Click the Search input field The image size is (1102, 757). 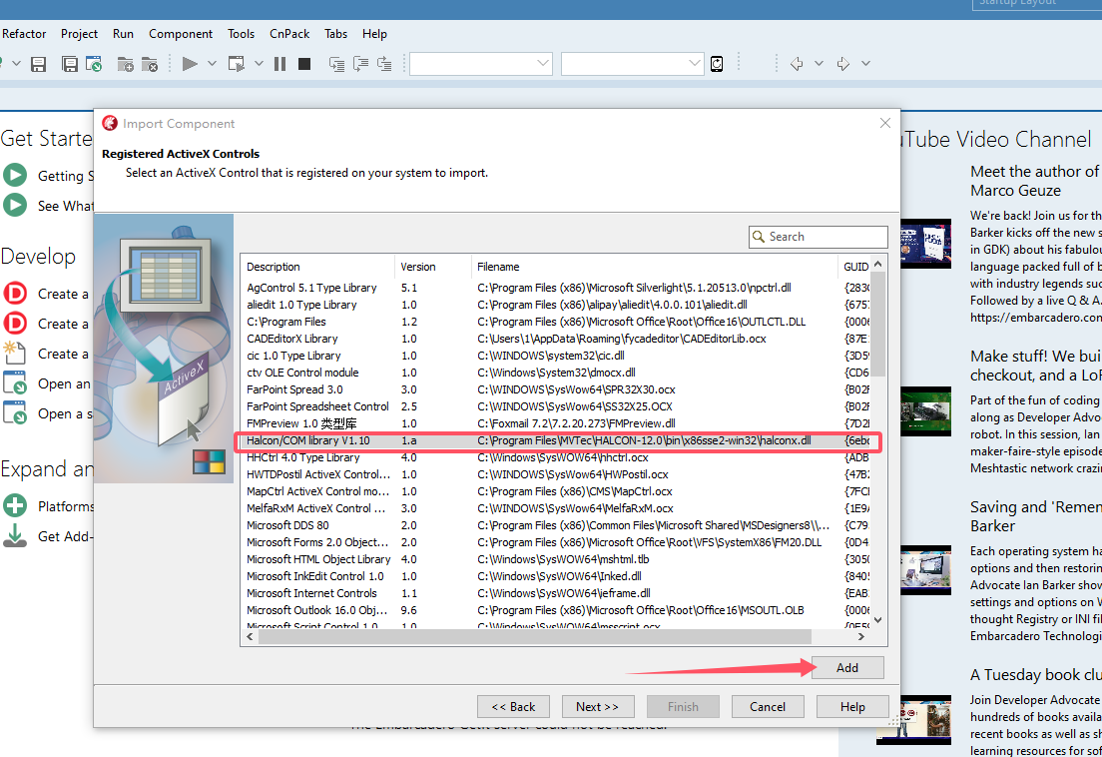pos(819,237)
